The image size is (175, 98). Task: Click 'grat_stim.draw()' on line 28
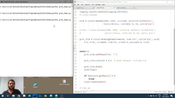93,67
